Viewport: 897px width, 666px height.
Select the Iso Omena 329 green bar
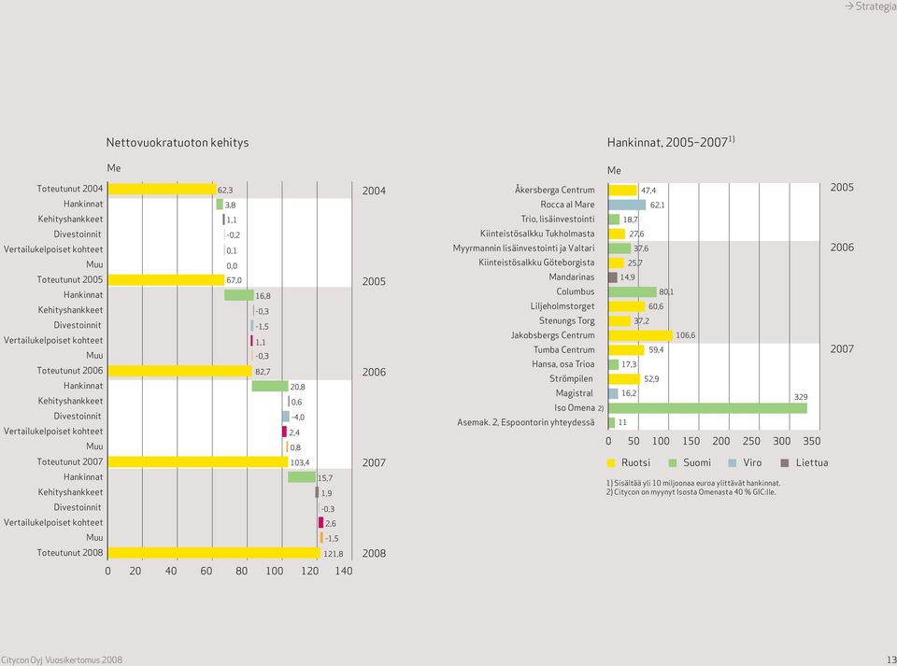pos(707,408)
